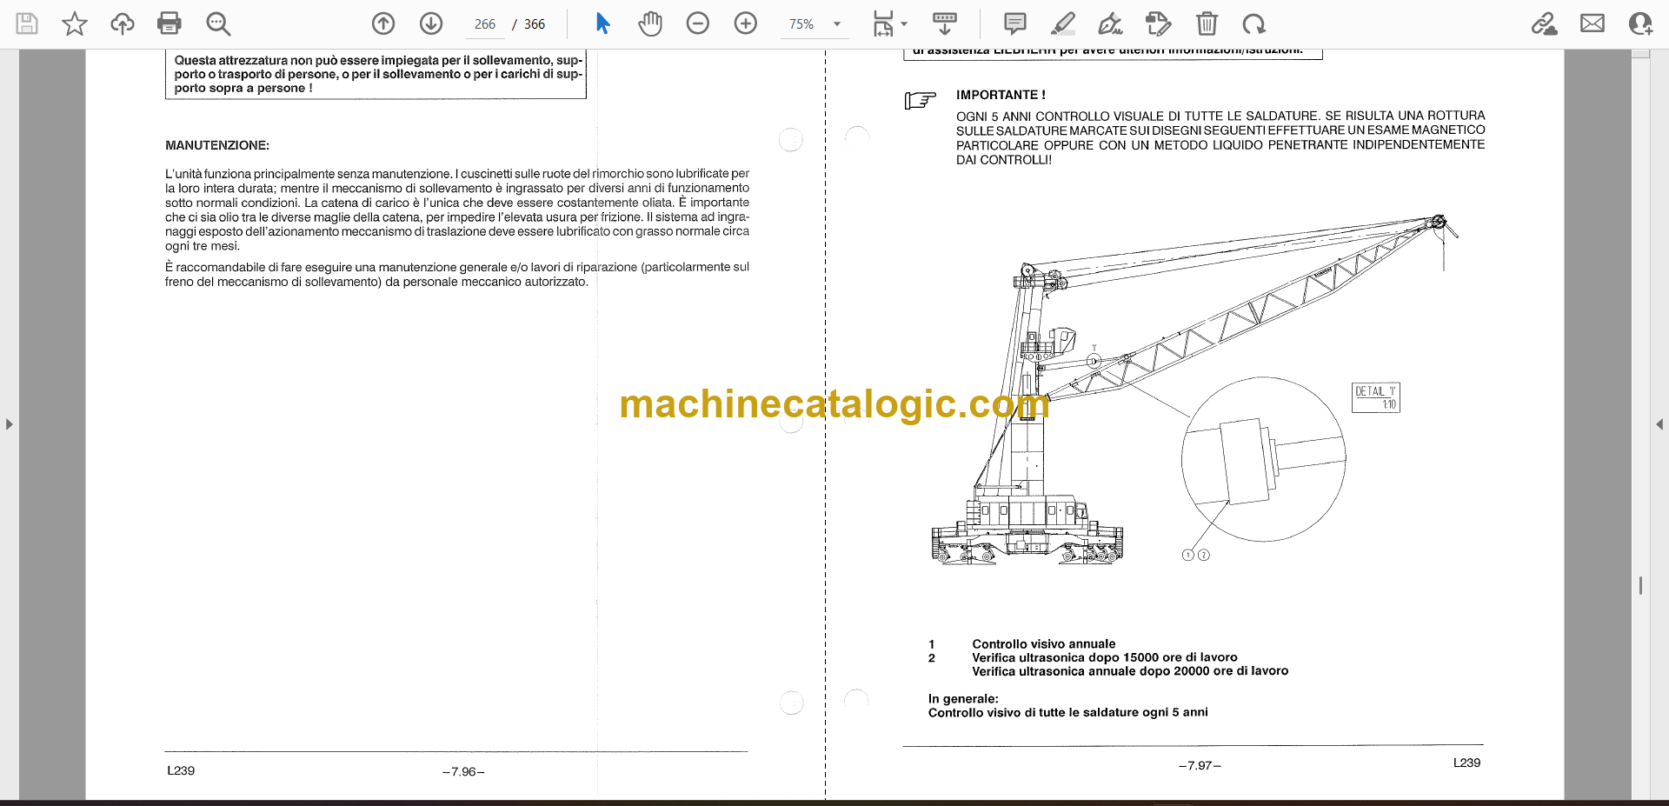Screen dimensions: 1669x806
Task: Expand the left navigation pane
Action: coord(9,424)
